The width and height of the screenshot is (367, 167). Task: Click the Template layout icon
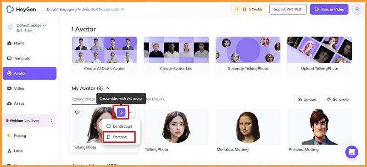tap(9, 59)
